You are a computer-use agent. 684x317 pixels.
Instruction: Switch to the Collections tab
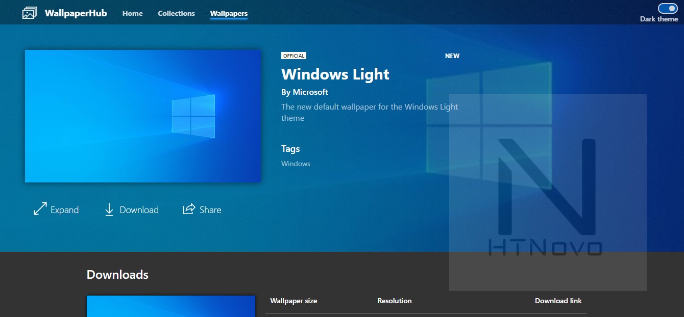pyautogui.click(x=176, y=13)
